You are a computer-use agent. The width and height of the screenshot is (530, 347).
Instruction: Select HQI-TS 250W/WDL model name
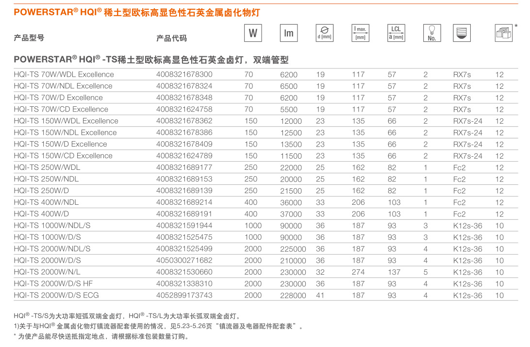(x=47, y=167)
